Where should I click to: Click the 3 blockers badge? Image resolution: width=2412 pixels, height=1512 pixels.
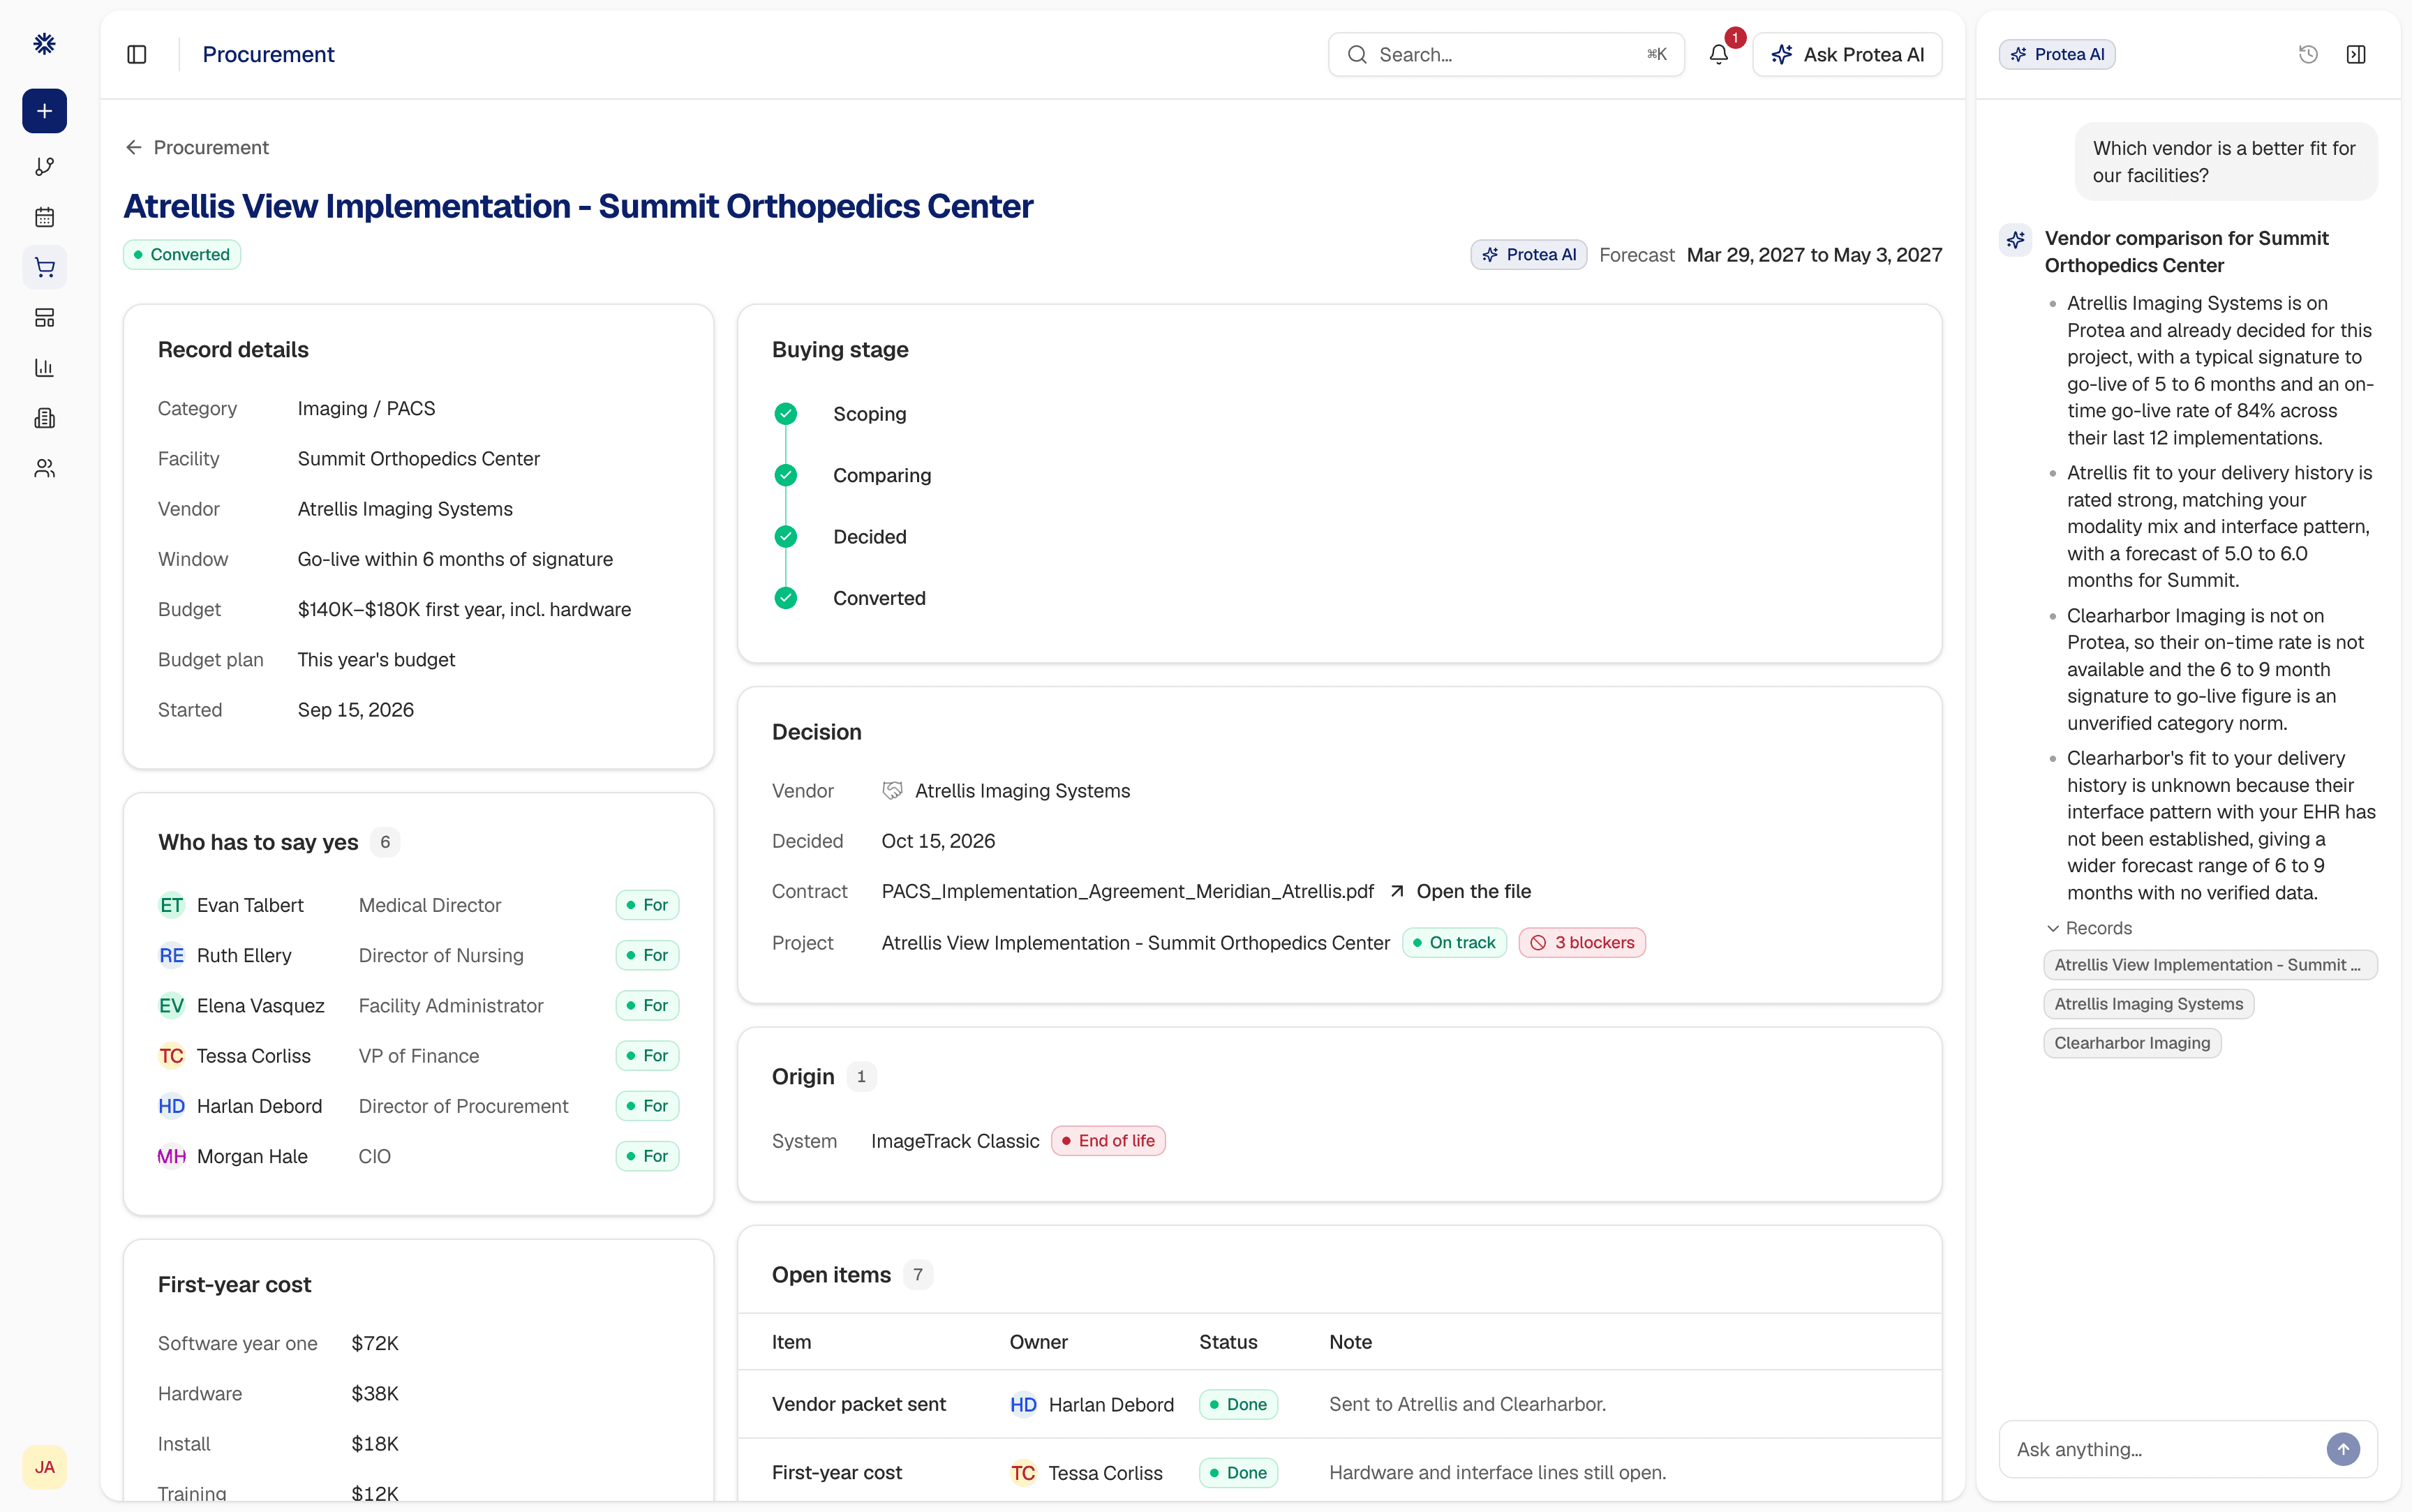coord(1582,943)
